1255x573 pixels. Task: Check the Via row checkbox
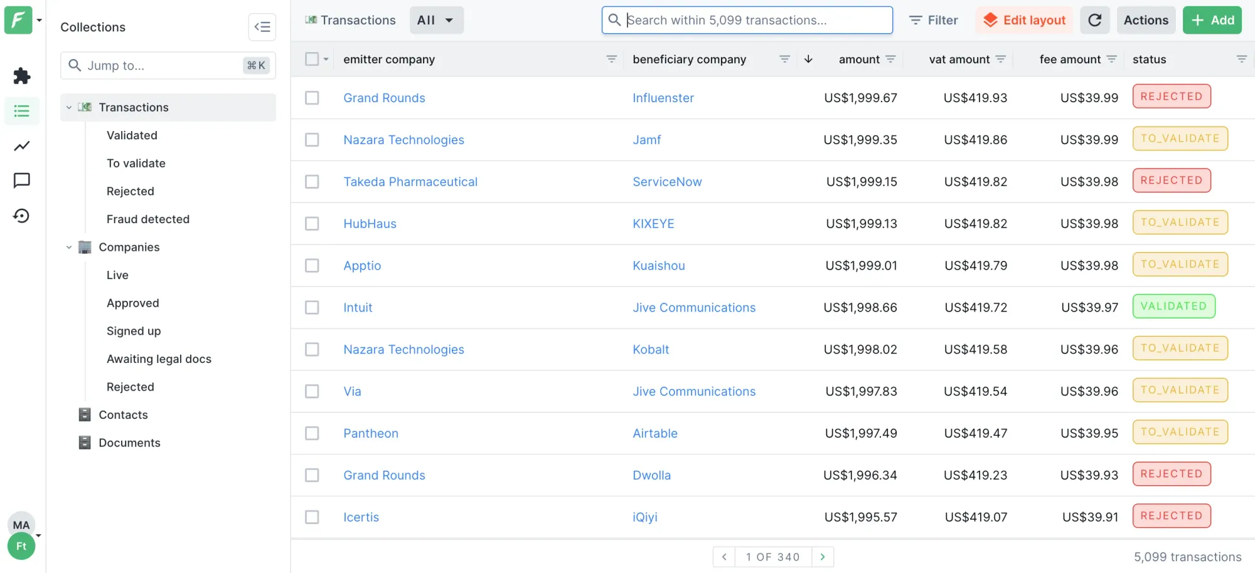click(312, 391)
